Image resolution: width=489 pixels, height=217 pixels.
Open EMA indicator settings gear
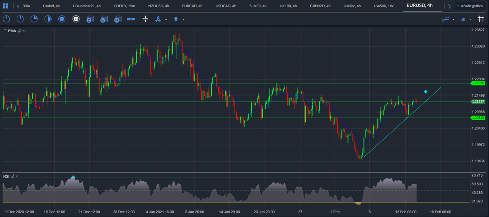pos(20,31)
